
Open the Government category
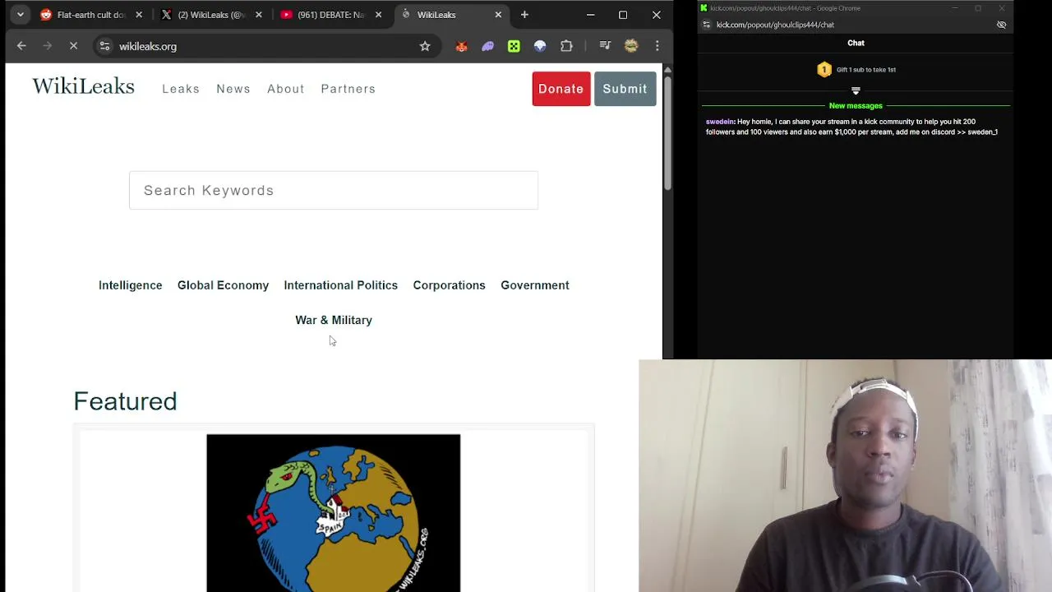[x=534, y=285]
